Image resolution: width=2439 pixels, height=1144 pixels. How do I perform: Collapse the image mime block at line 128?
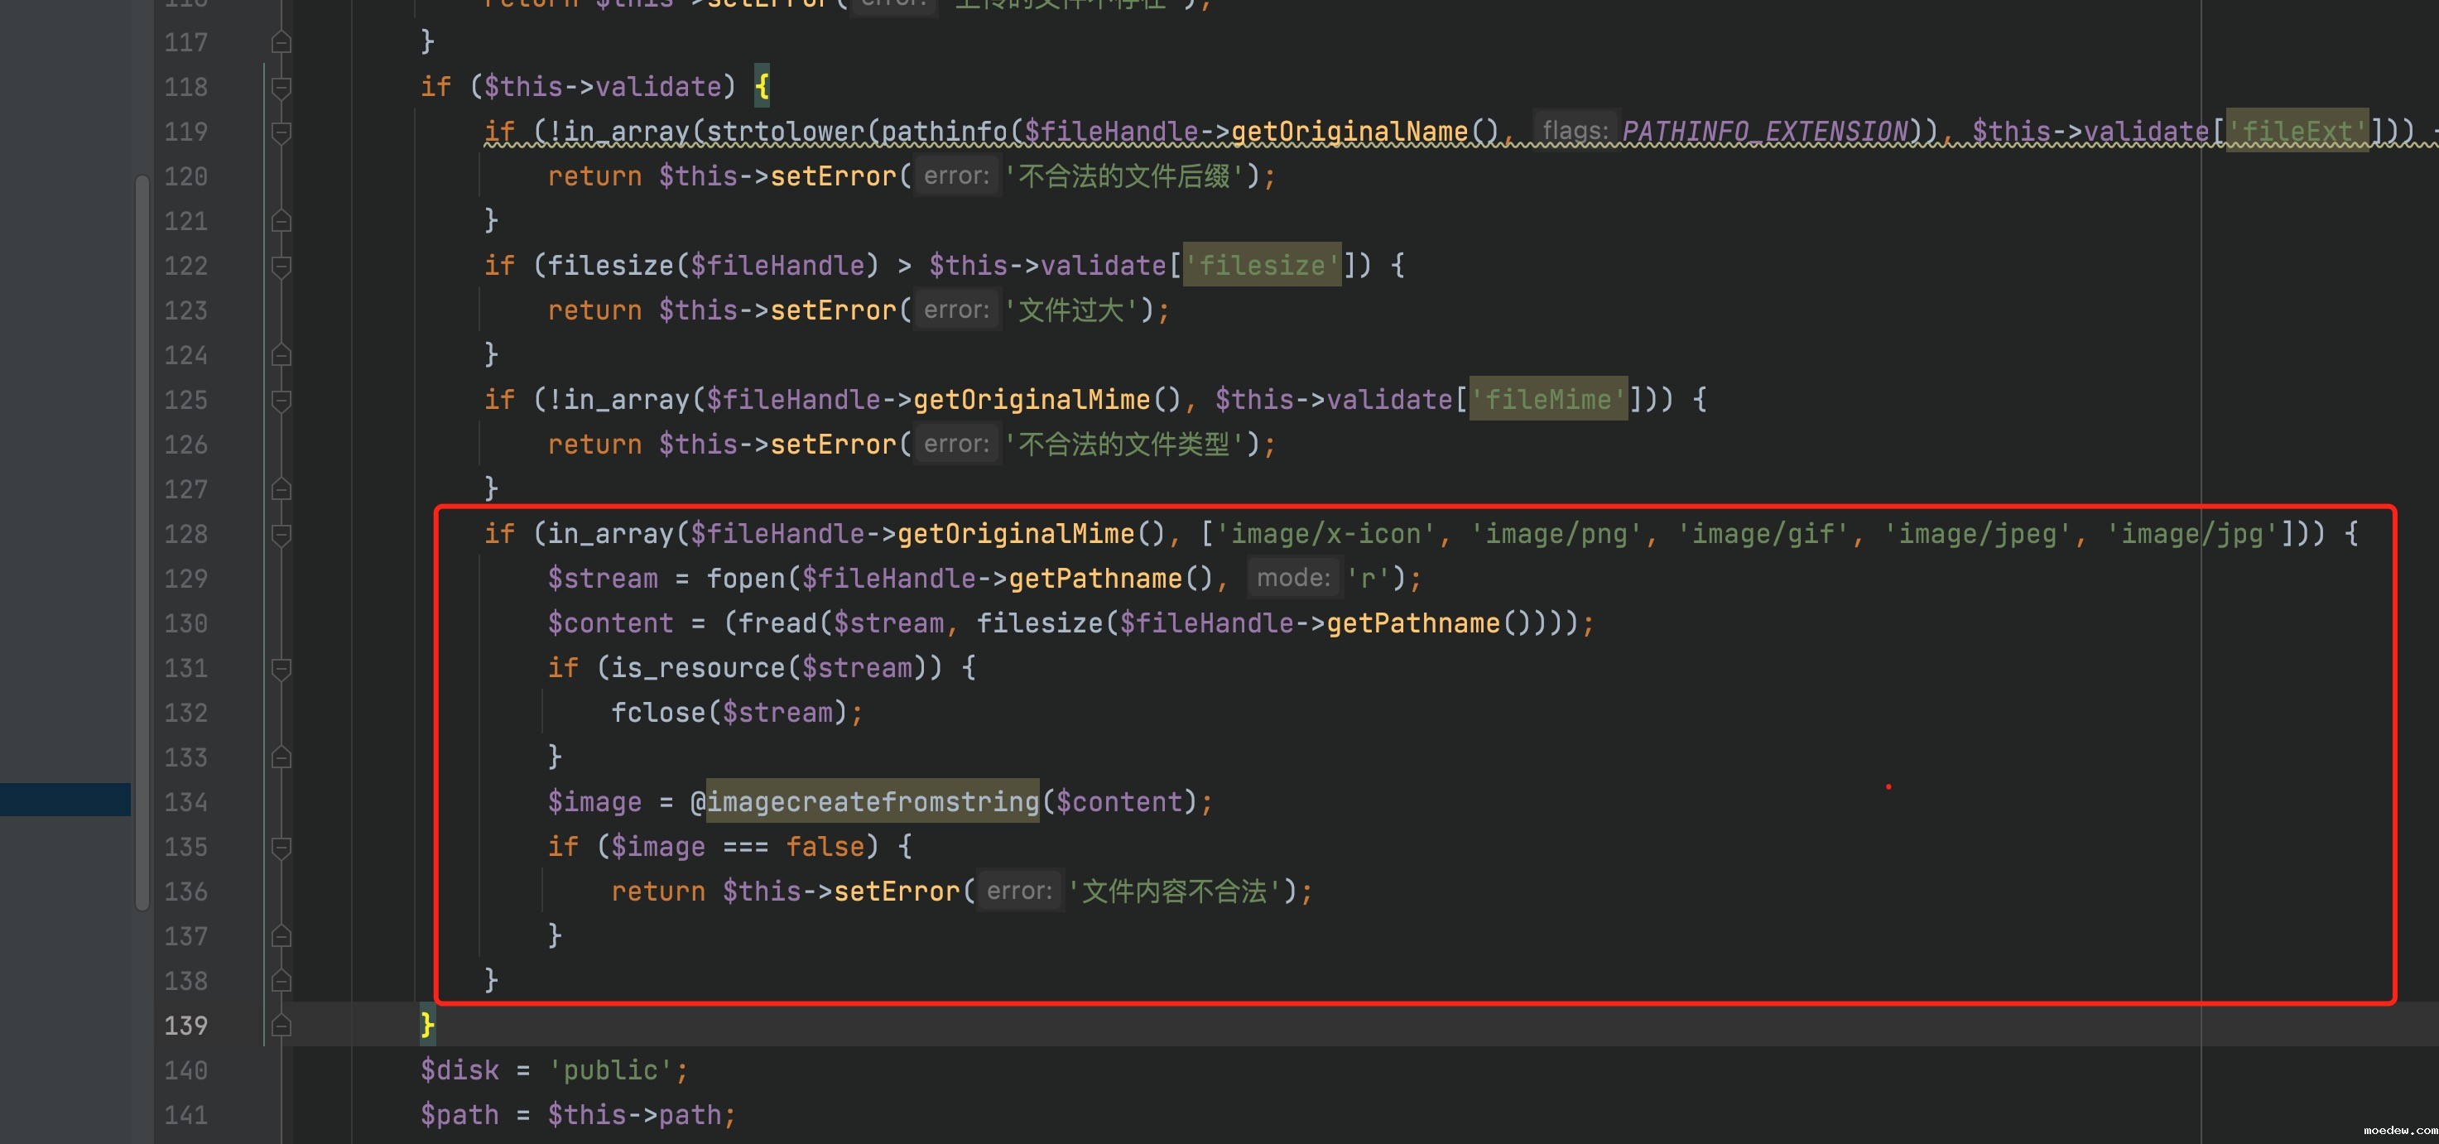(281, 534)
